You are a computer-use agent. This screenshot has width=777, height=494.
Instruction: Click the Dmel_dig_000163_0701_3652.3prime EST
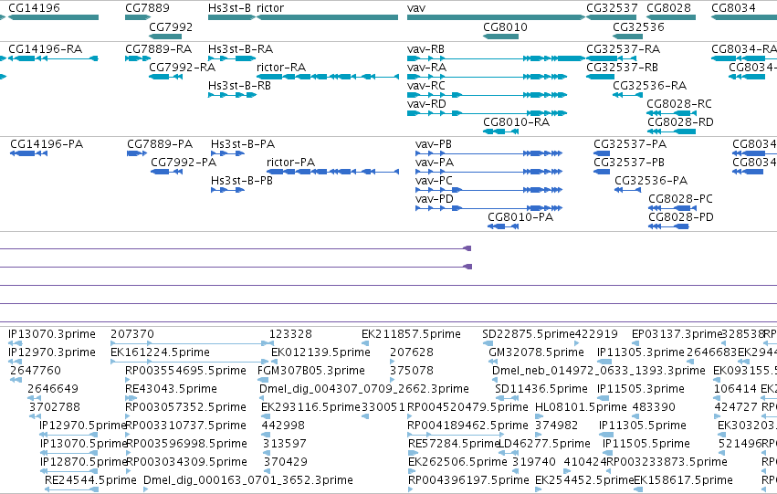pyautogui.click(x=146, y=489)
